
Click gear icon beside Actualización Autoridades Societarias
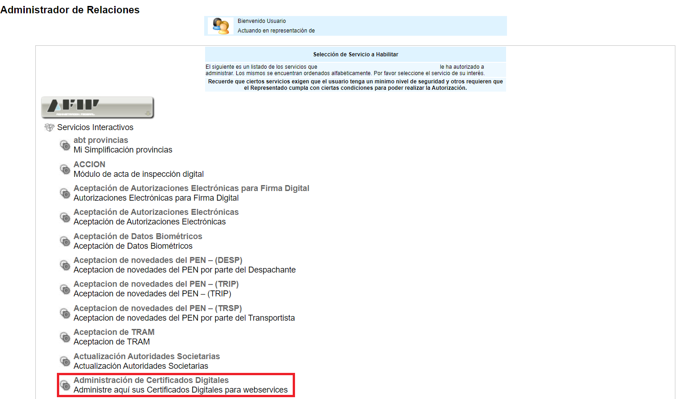(65, 361)
